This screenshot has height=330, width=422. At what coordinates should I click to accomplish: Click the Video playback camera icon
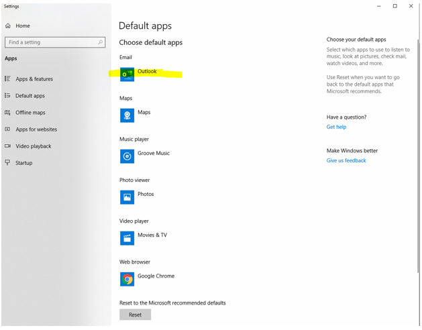point(7,146)
